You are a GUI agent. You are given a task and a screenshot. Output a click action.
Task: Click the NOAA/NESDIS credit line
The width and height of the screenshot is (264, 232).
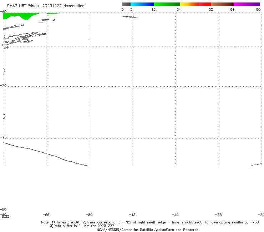click(147, 230)
